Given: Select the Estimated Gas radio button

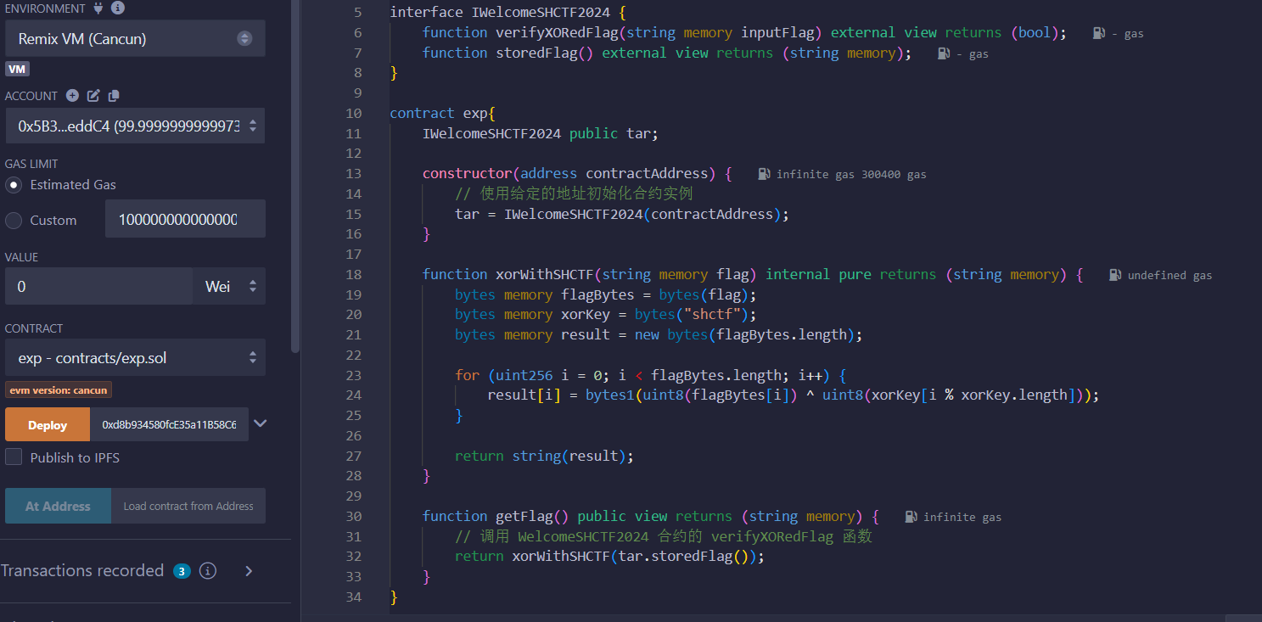Looking at the screenshot, I should tap(14, 185).
